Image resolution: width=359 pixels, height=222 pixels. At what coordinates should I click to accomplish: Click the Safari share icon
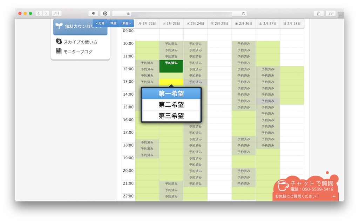pos(319,14)
